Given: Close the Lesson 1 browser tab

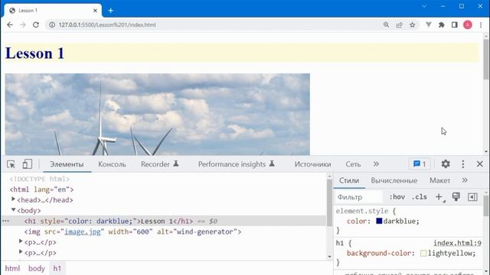Looking at the screenshot, I should (95, 11).
